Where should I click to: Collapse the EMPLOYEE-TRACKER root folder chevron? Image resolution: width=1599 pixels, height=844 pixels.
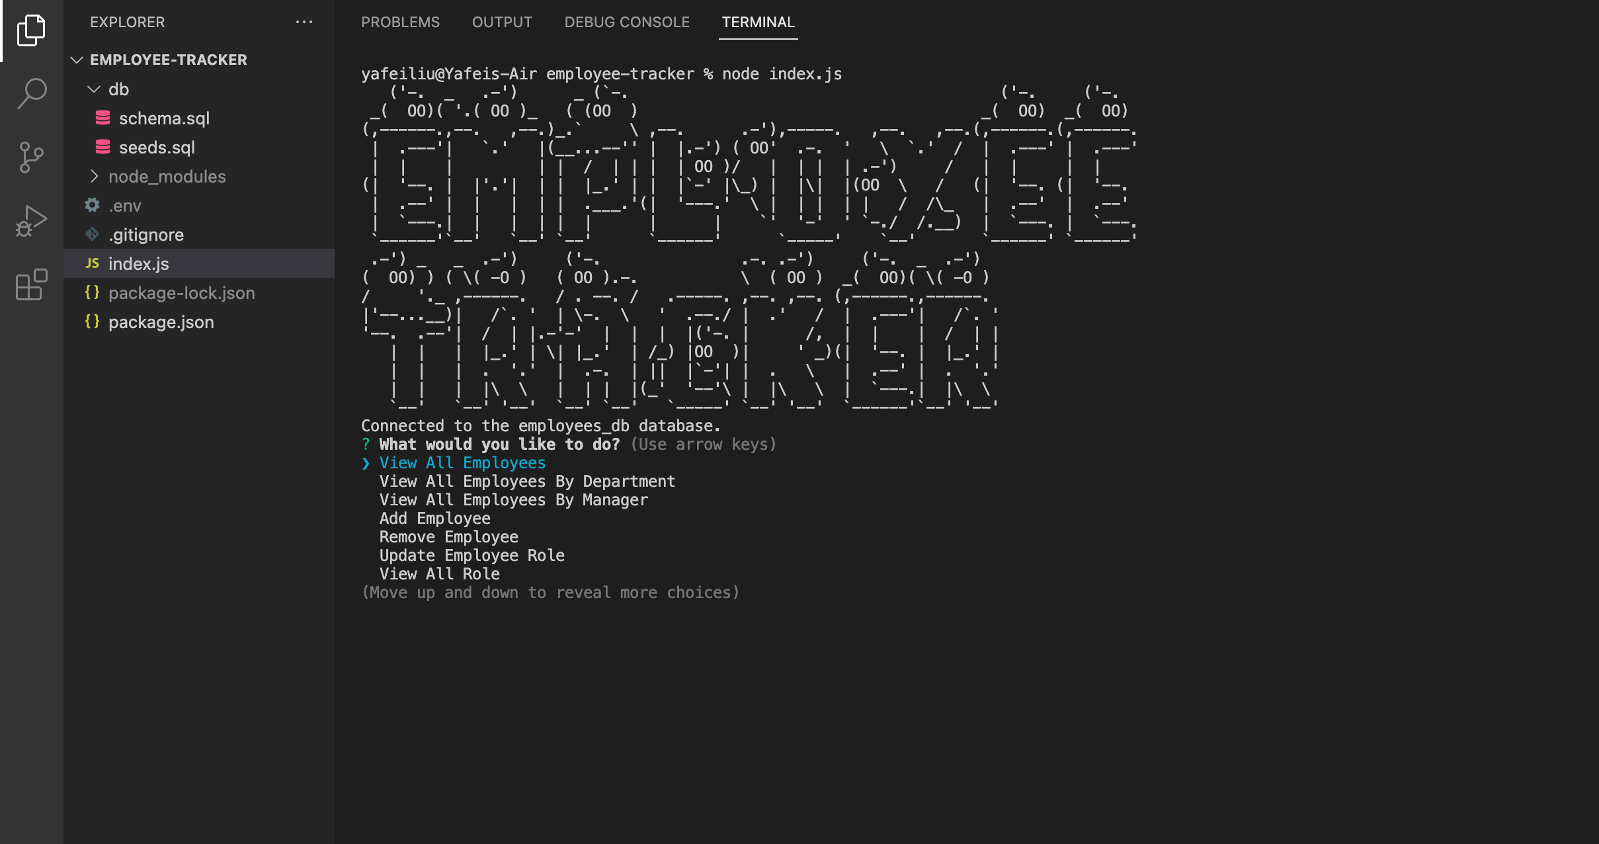[77, 60]
